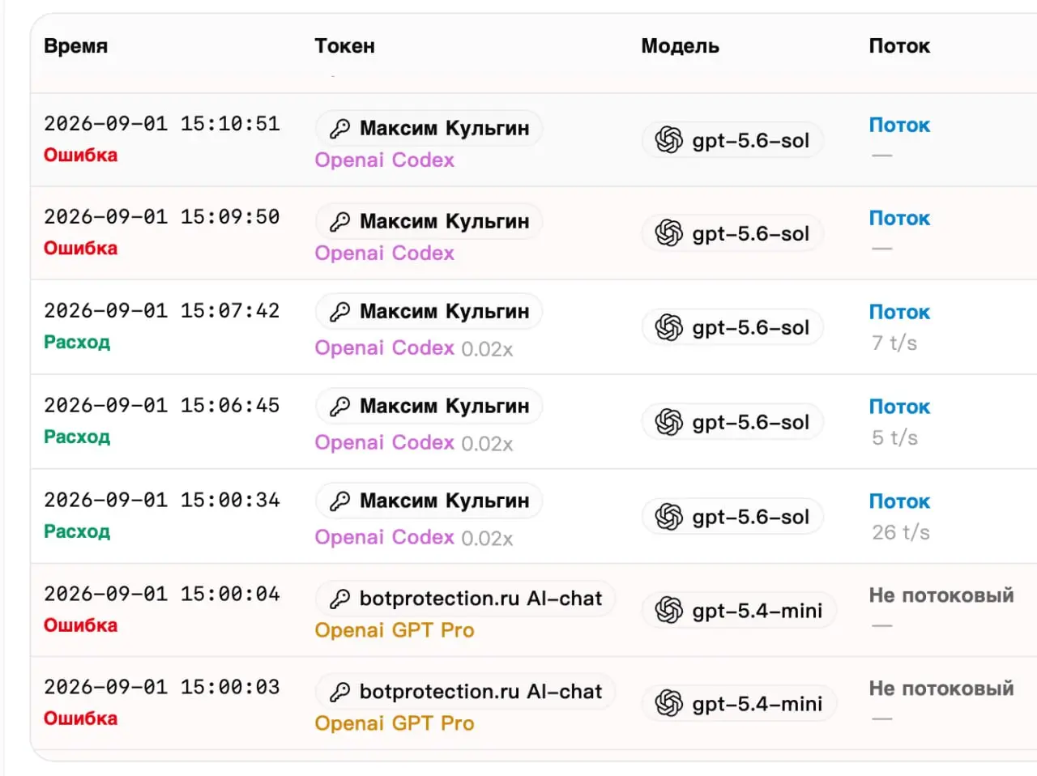
Task: Click "Максим Кульгин" token name in 15:09:50 row
Action: point(445,222)
